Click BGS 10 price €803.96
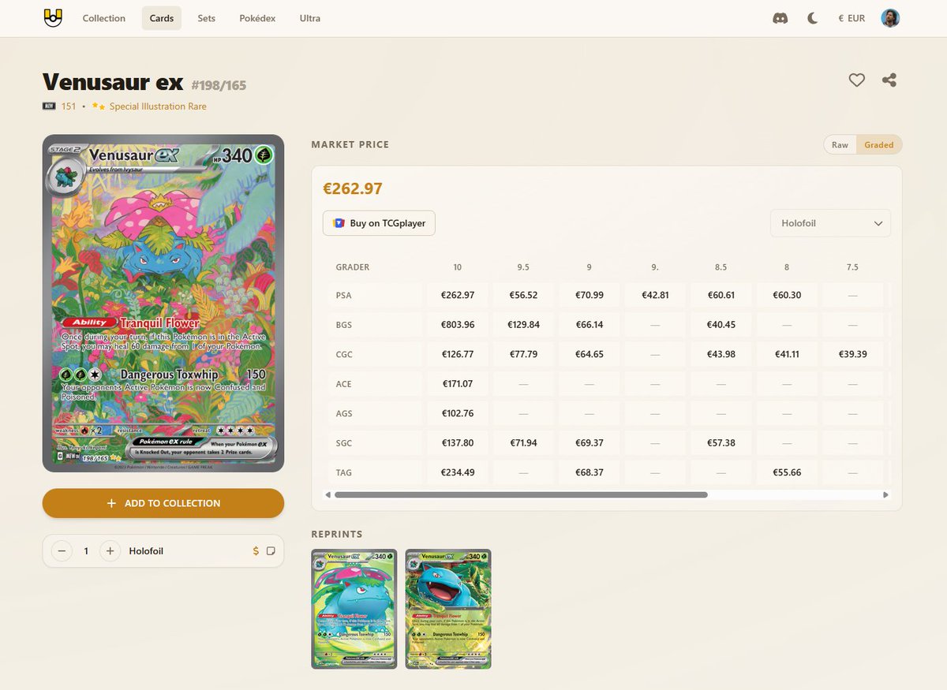 point(458,325)
